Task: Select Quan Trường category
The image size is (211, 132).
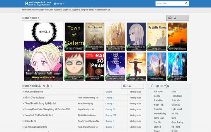Action: [x=177, y=122]
